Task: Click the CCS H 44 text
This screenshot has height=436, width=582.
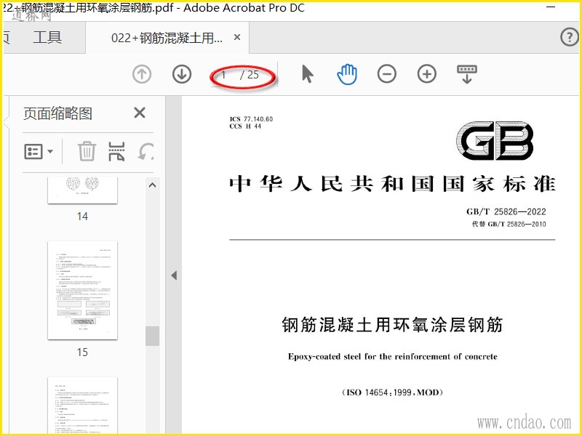Action: (x=245, y=126)
